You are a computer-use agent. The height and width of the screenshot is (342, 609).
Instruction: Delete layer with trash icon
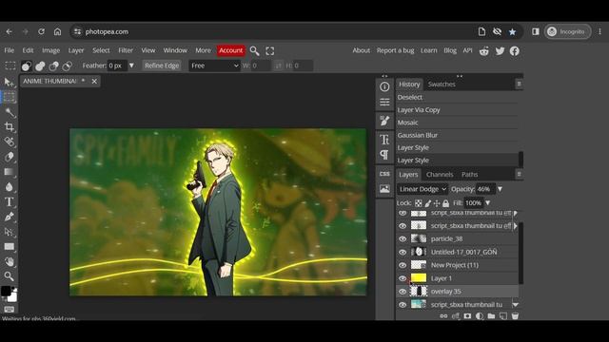click(x=515, y=316)
